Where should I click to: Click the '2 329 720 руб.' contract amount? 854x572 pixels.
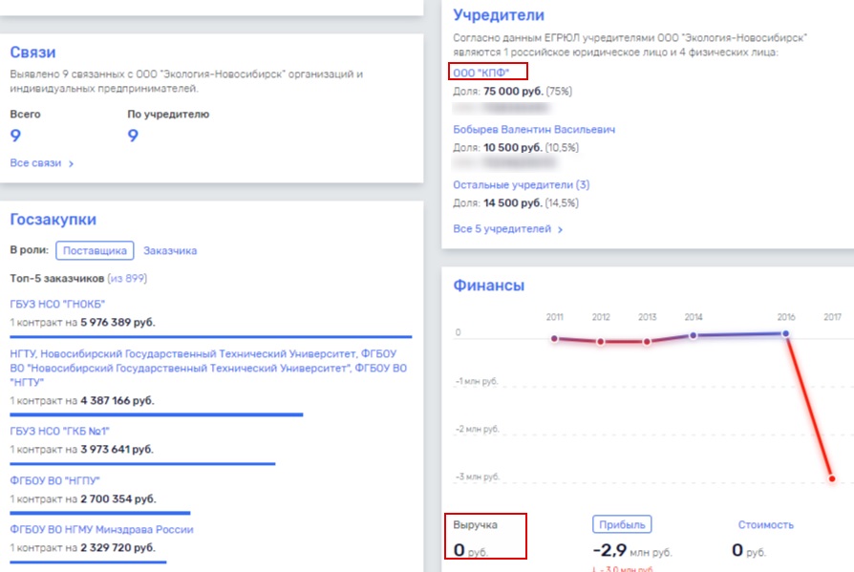tap(117, 548)
